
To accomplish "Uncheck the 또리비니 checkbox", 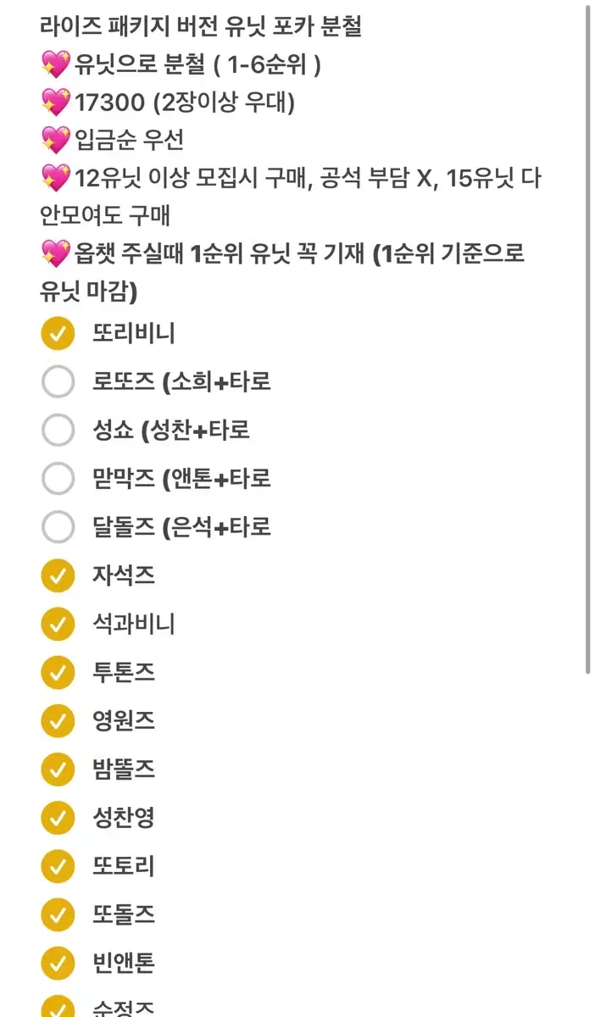I will [x=58, y=333].
